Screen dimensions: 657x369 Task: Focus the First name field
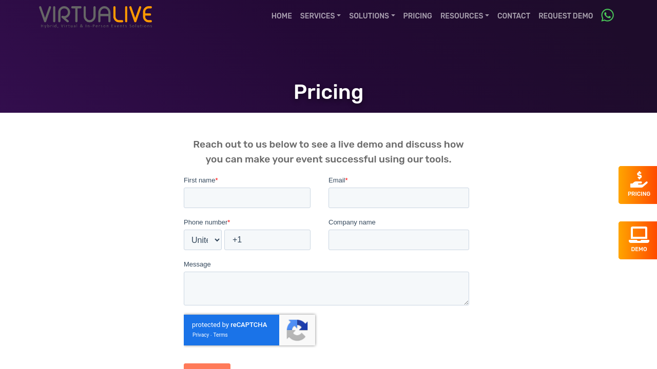247,198
